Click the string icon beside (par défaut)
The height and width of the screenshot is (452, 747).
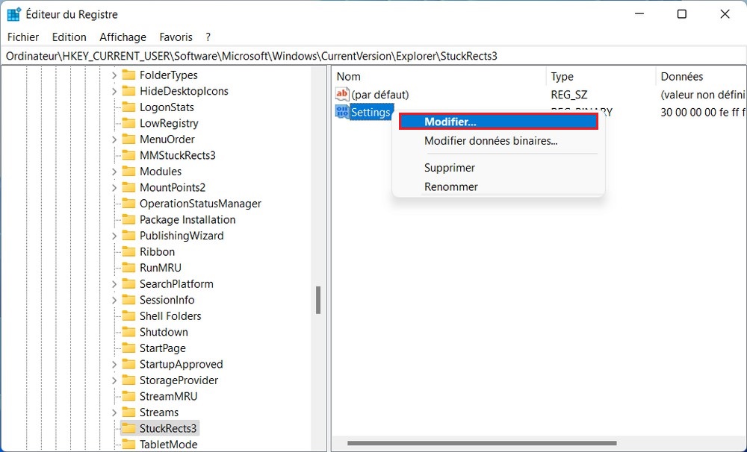click(x=342, y=94)
